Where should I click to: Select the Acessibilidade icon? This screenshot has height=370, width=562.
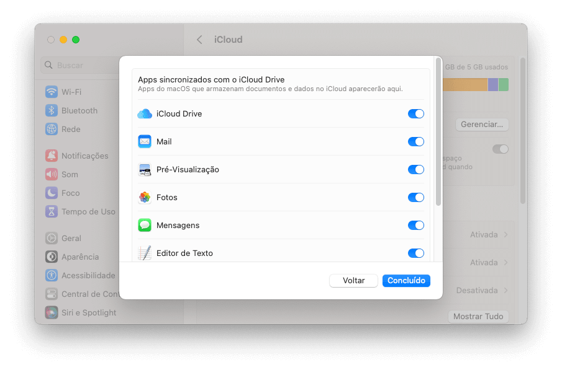pyautogui.click(x=52, y=275)
